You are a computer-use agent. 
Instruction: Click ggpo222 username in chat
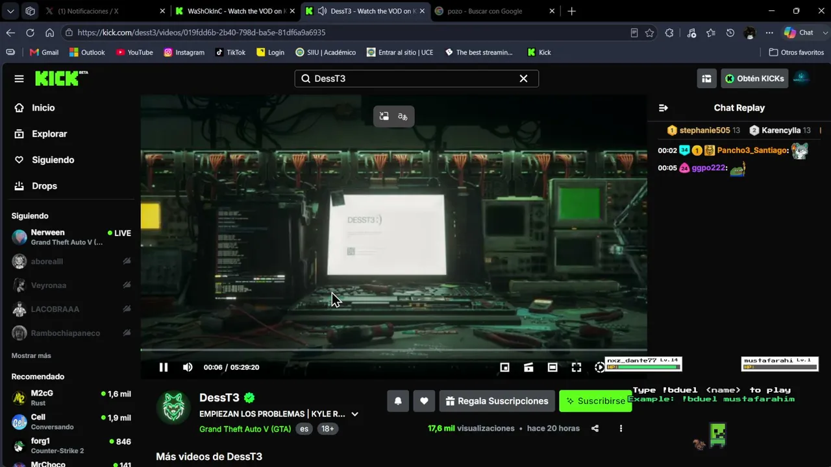point(708,168)
